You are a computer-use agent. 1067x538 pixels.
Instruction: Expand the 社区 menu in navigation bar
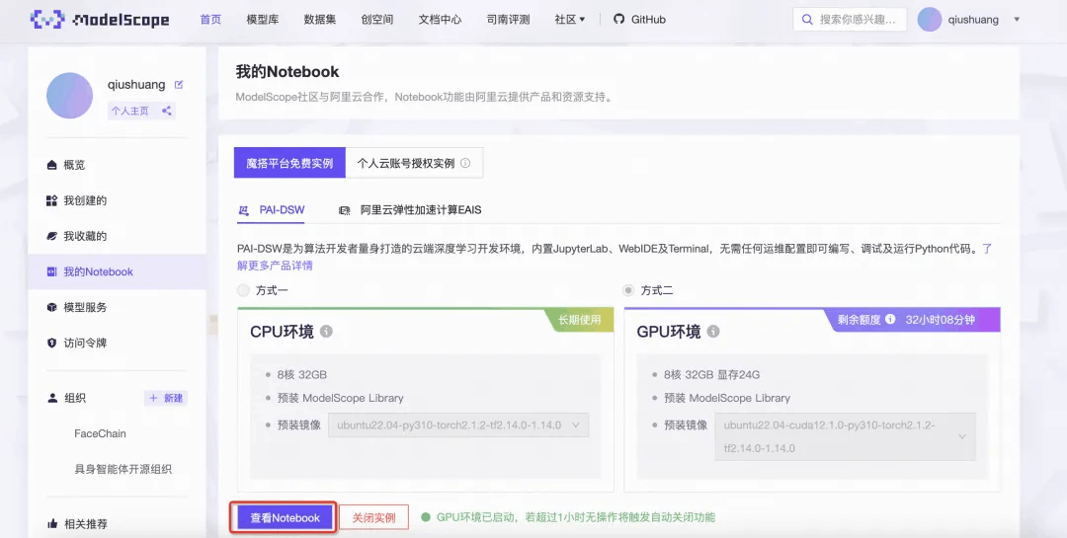pos(570,20)
